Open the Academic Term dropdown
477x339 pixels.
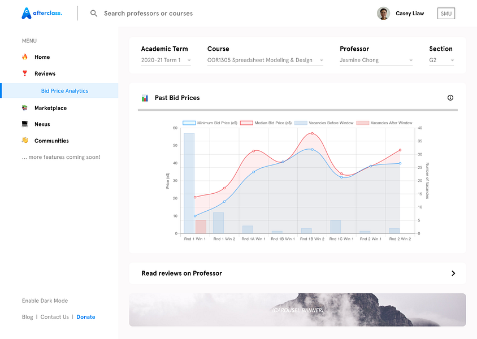click(166, 60)
